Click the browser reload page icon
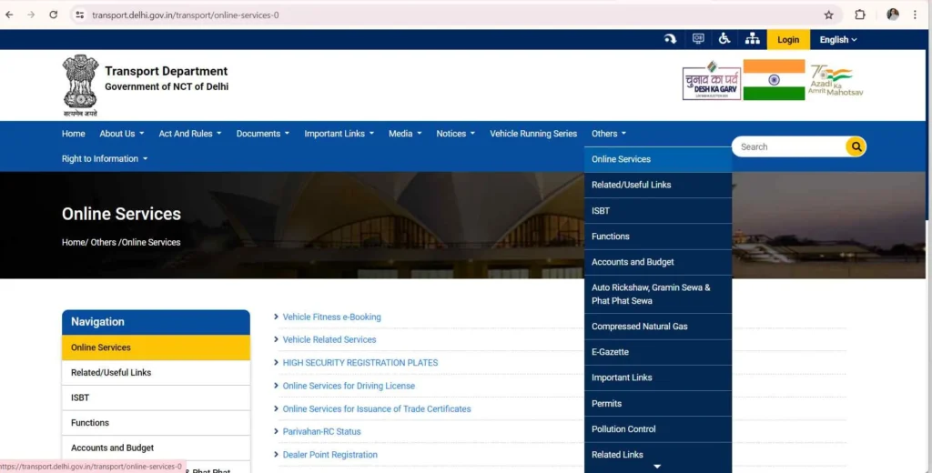Viewport: 932px width, 473px height. [x=53, y=15]
